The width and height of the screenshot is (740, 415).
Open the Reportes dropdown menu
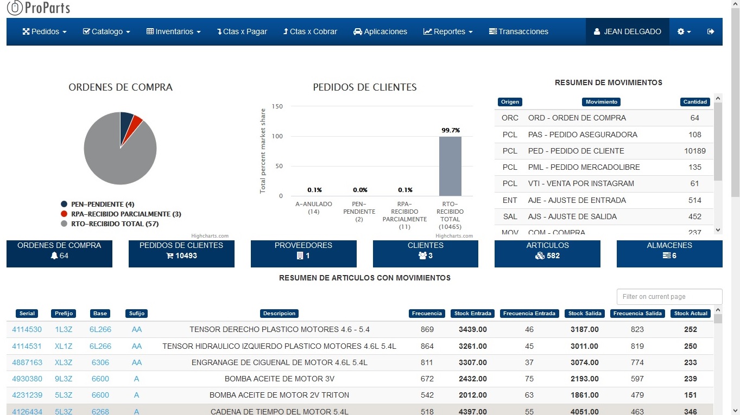coord(448,31)
